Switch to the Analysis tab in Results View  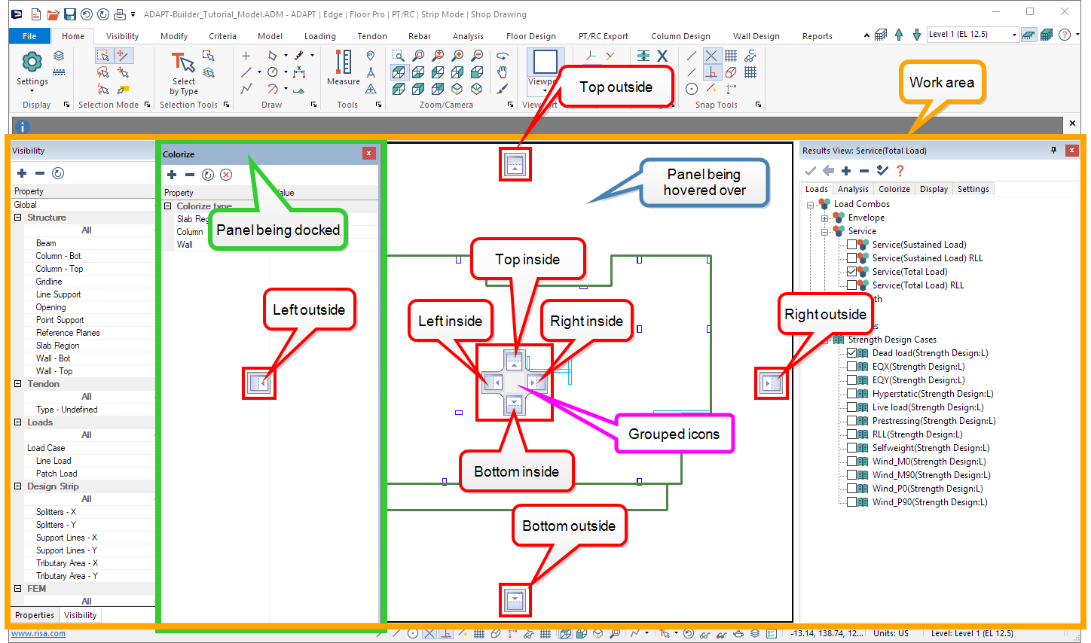[853, 189]
